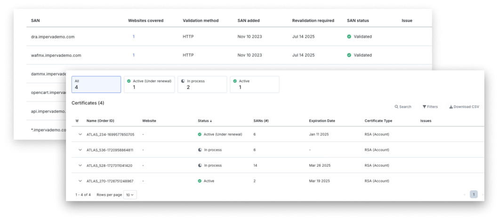Expand row ATLAS_234-1699577850705
Screen dimensions: 498x219
[x=80, y=134]
